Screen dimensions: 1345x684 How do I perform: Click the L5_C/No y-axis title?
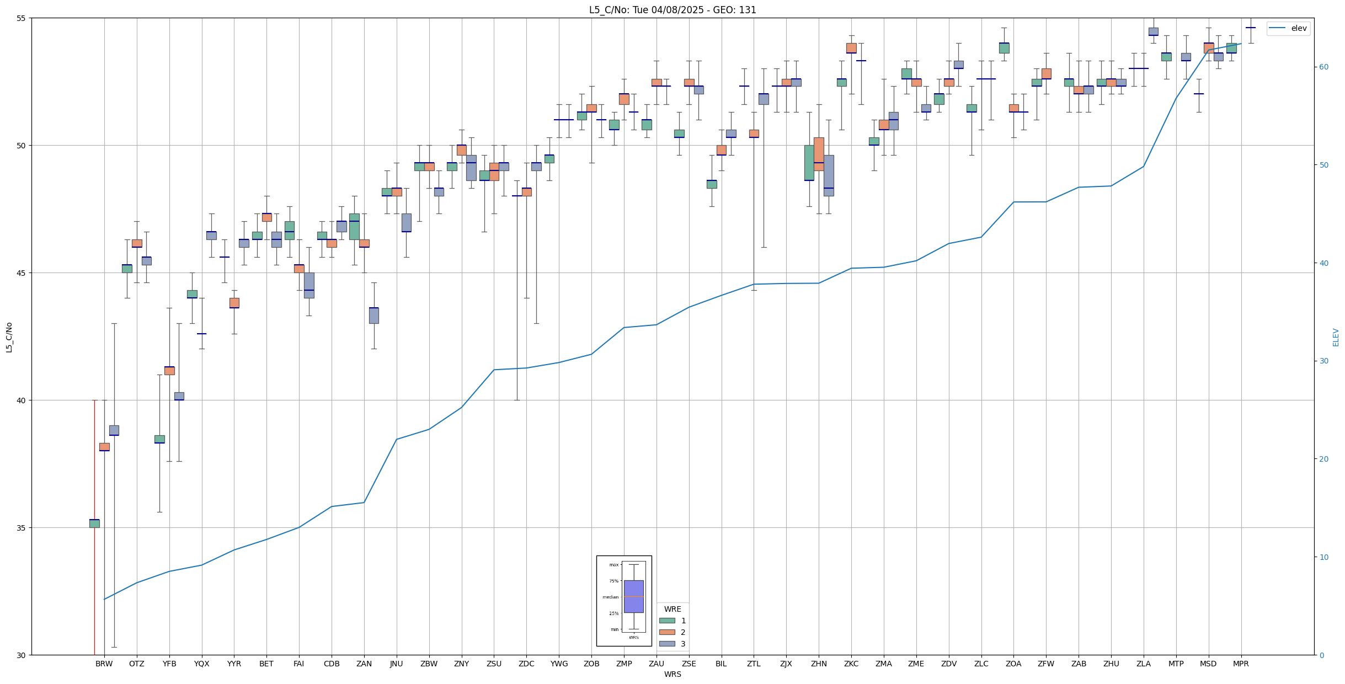pos(9,337)
